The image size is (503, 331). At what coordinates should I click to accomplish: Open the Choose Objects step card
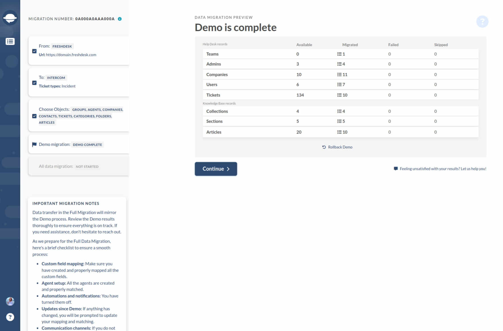79,115
